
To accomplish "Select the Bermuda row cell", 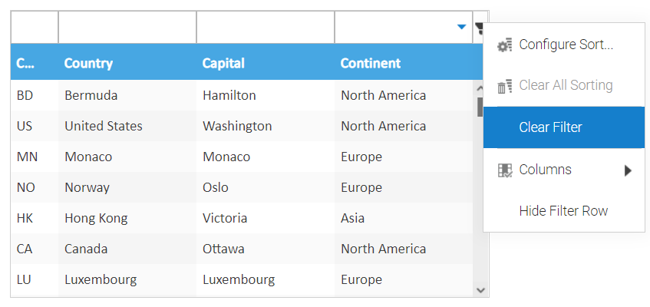I will (91, 96).
